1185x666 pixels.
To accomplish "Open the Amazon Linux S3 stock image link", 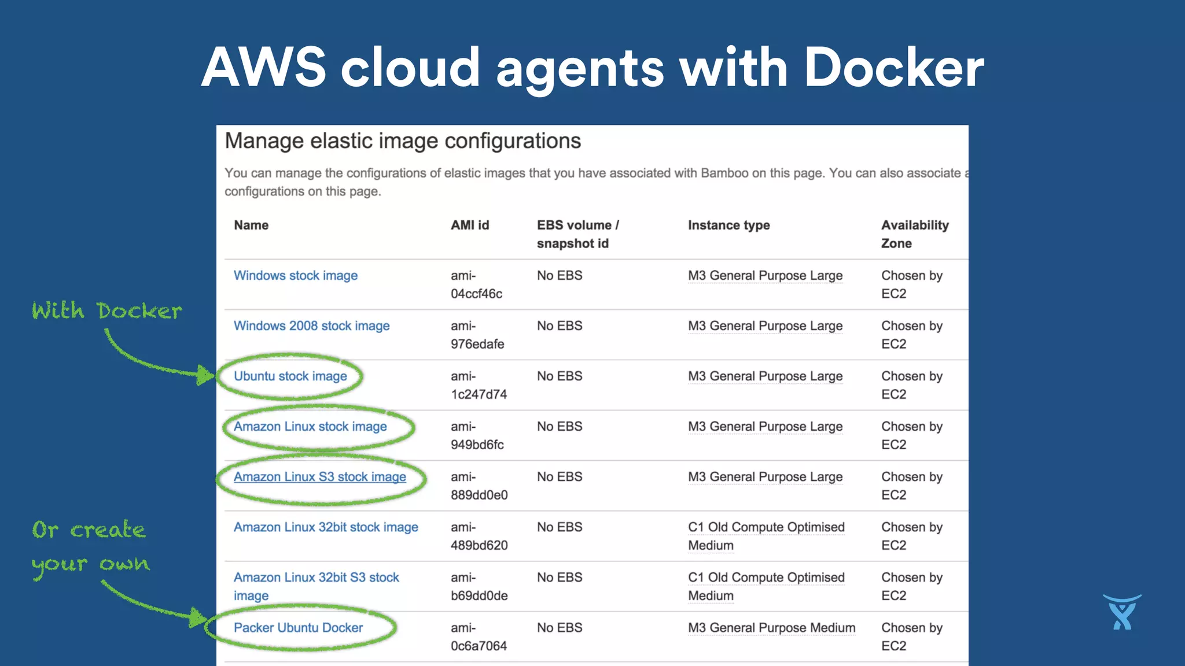I will coord(320,477).
